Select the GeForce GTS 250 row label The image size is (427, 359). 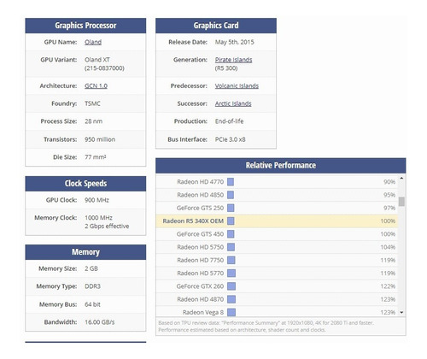200,208
